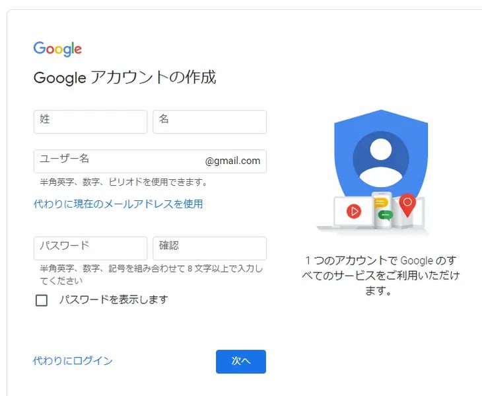Screen dimensions: 482x396
Task: Enable the パスワードを表示します checkbox
Action: 42,300
